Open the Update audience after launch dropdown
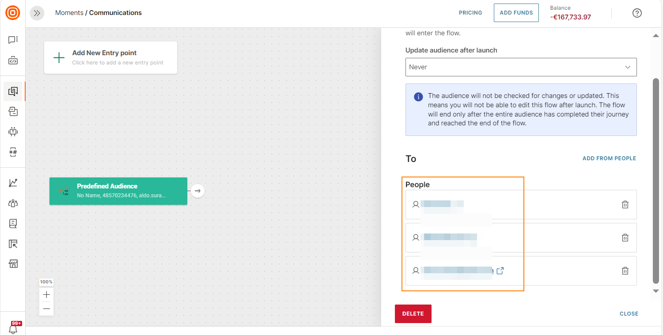663x335 pixels. 521,67
